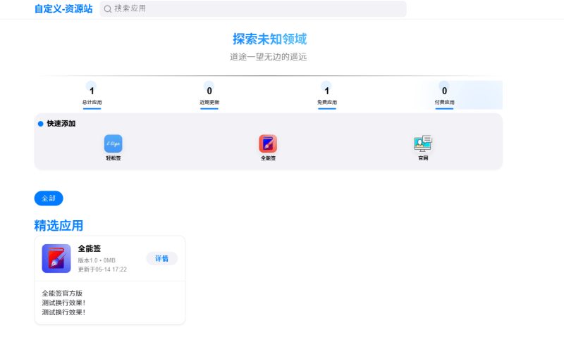
Task: Click the 探索未知领域 banner heading
Action: coord(270,39)
